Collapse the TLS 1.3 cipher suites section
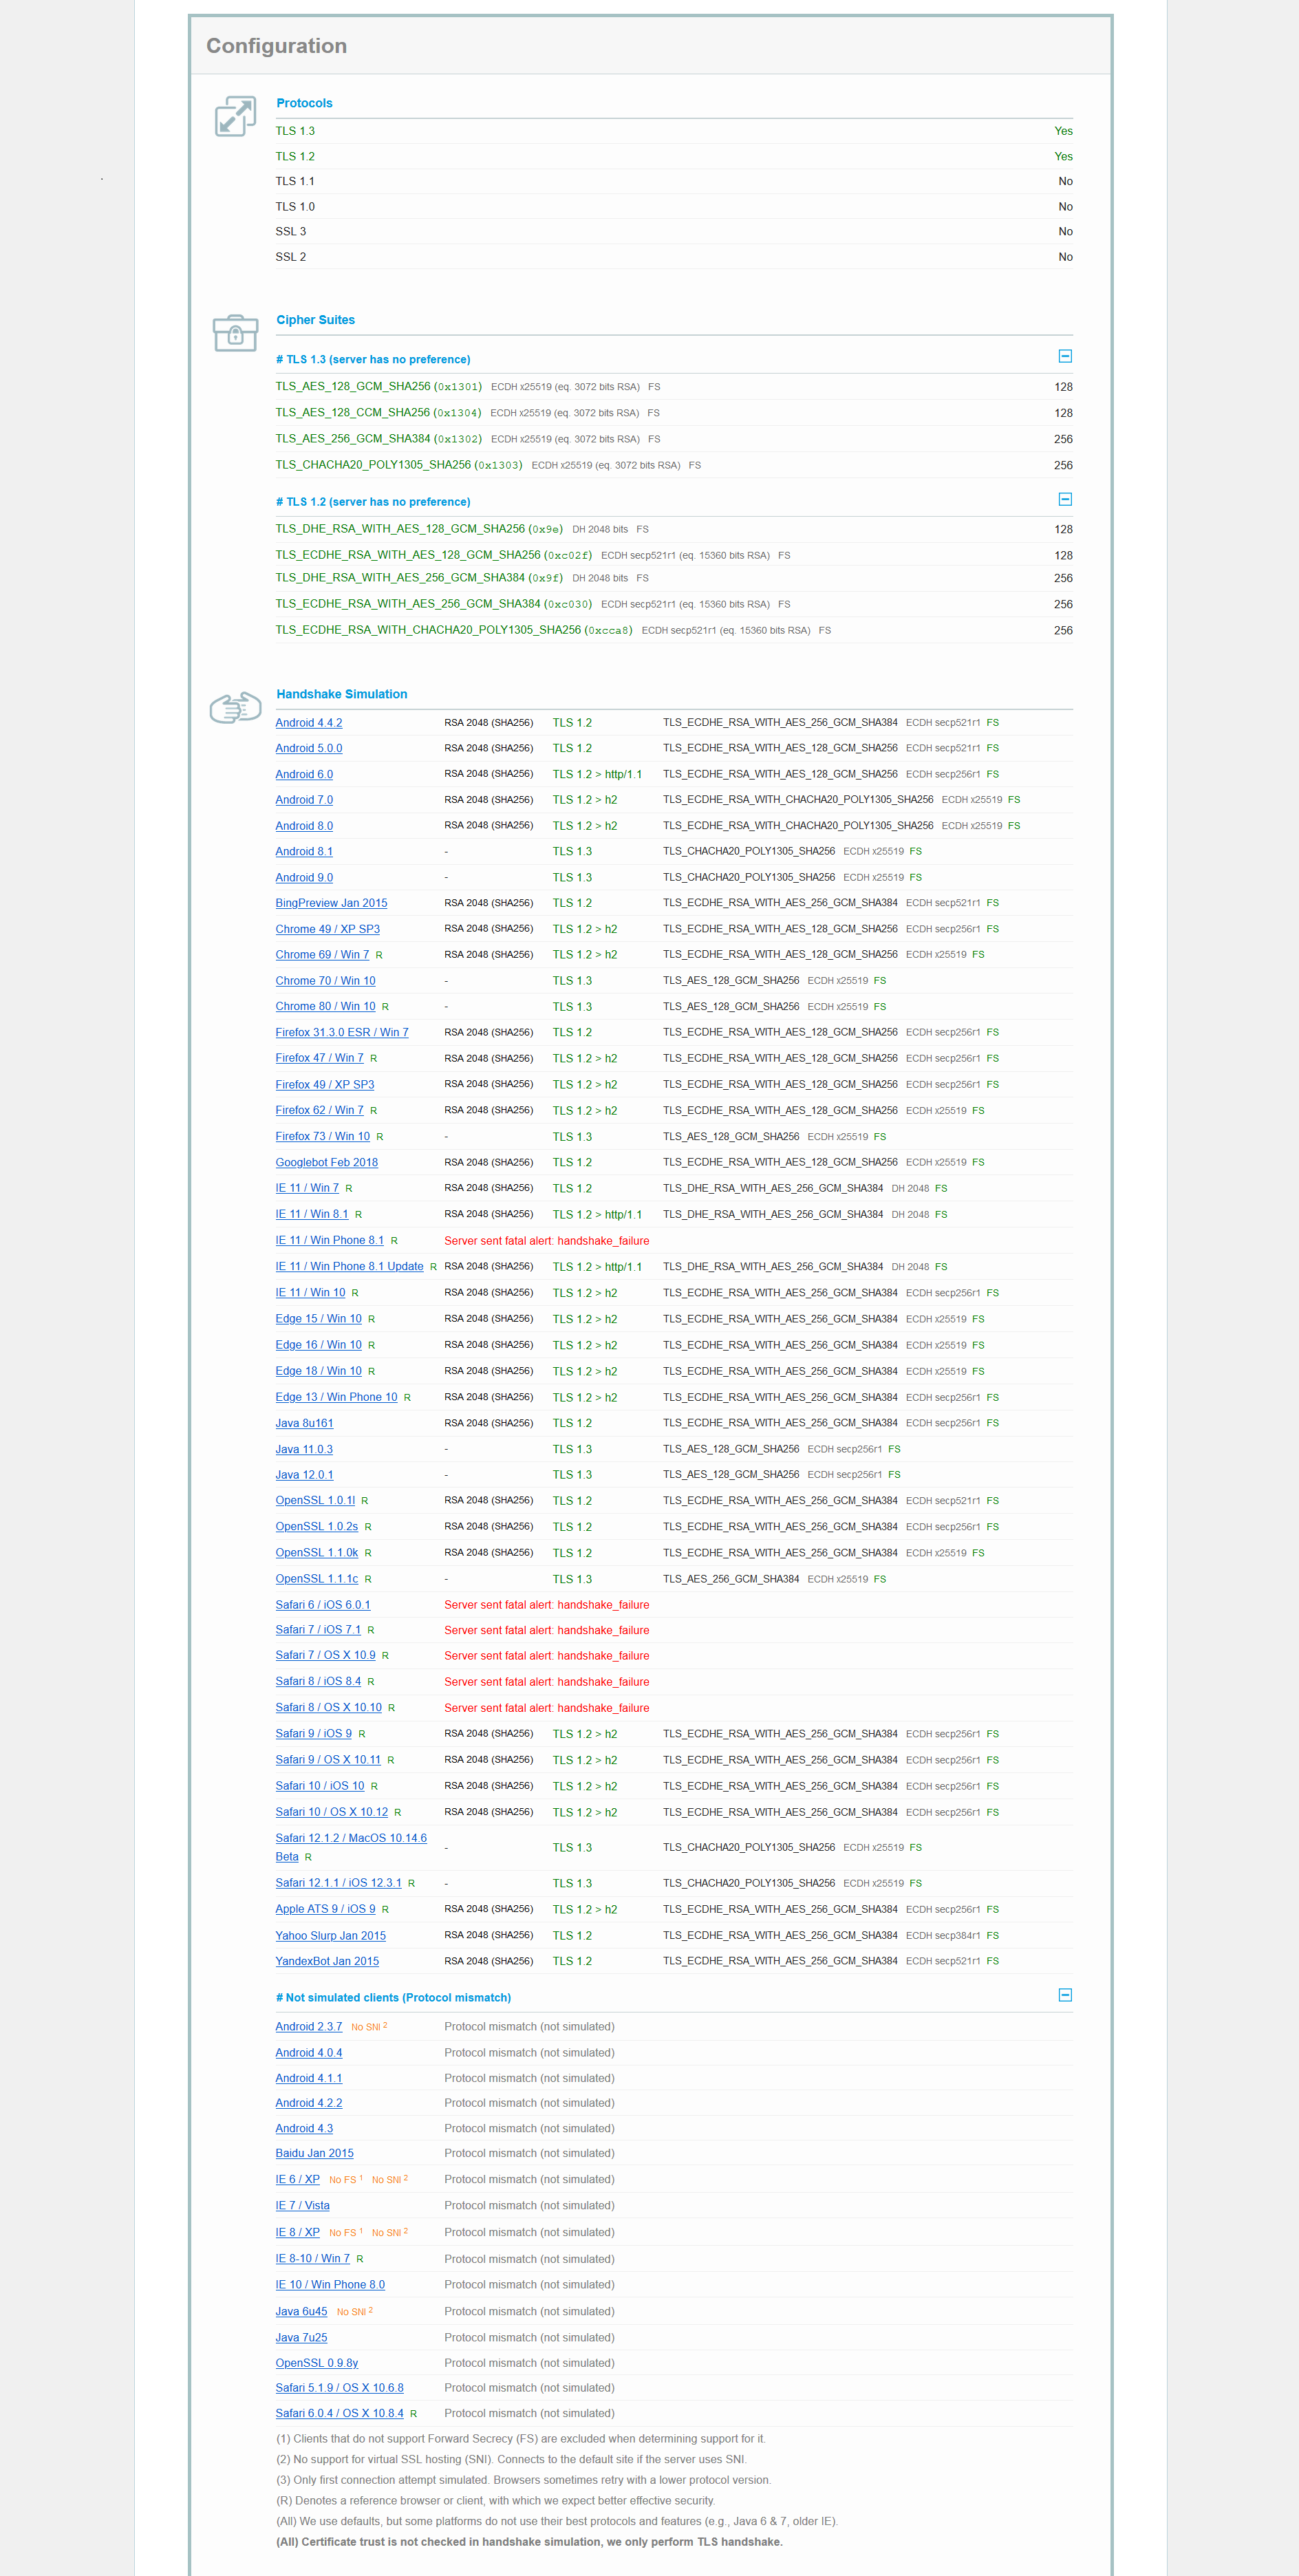Screen dimensions: 1299x2576 [1064, 357]
